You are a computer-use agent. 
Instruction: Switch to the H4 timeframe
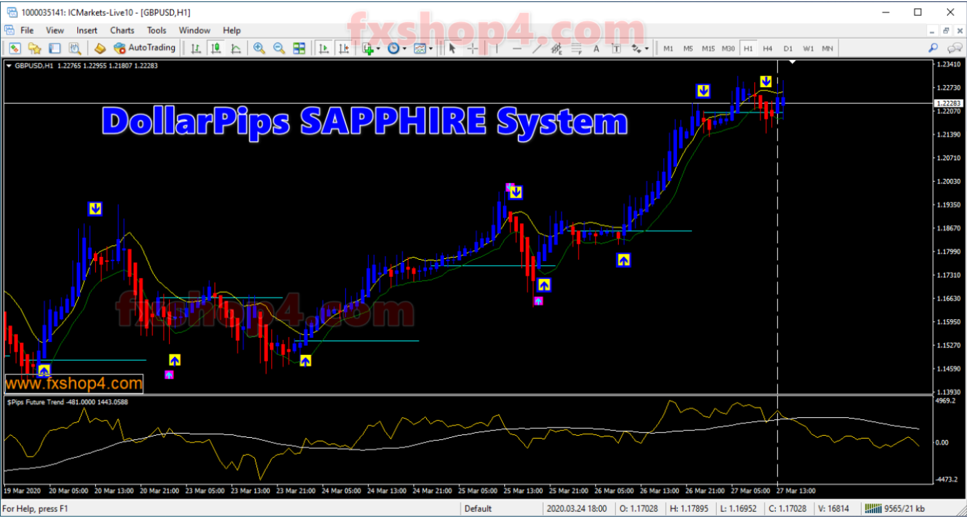(x=767, y=48)
